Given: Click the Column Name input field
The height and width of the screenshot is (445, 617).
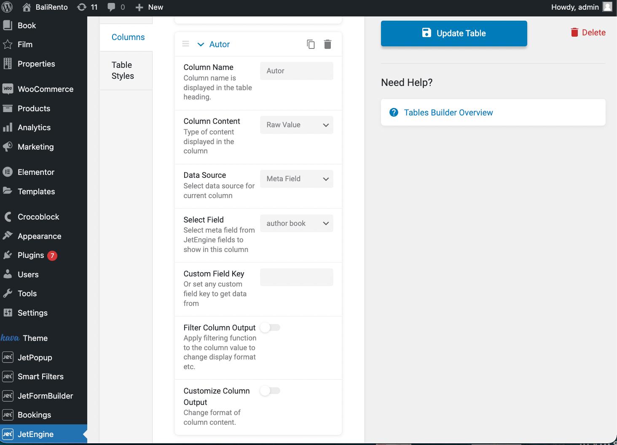Looking at the screenshot, I should coord(297,71).
